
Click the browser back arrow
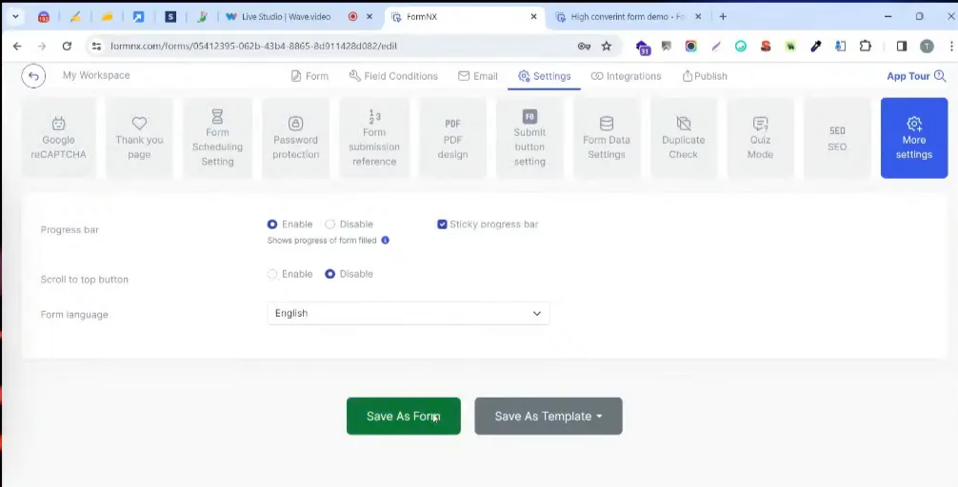[x=17, y=46]
